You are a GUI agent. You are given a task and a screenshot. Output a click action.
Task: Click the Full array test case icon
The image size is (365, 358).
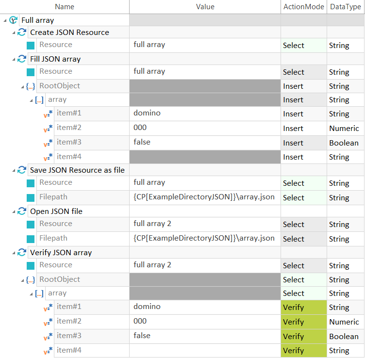tap(14, 20)
